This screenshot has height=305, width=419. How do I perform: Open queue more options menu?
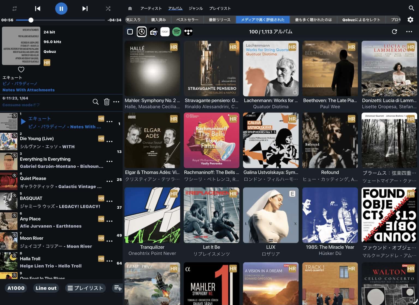[x=116, y=102]
